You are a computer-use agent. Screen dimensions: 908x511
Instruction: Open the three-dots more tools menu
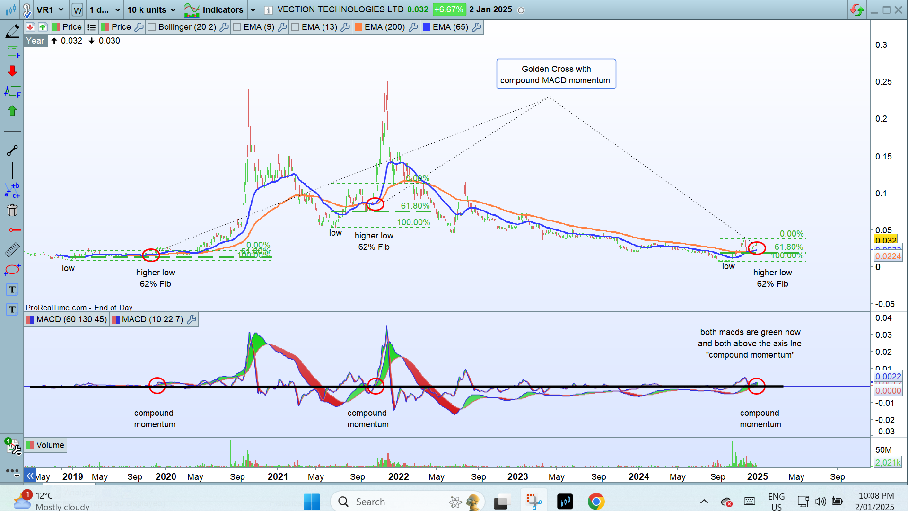coord(12,471)
